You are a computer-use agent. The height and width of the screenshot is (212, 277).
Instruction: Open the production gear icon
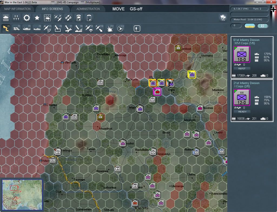point(27,18)
